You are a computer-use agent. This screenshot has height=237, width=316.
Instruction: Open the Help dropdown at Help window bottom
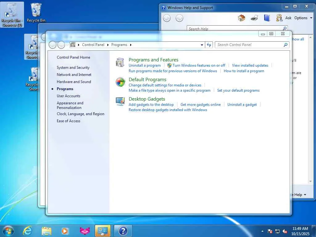point(300,195)
